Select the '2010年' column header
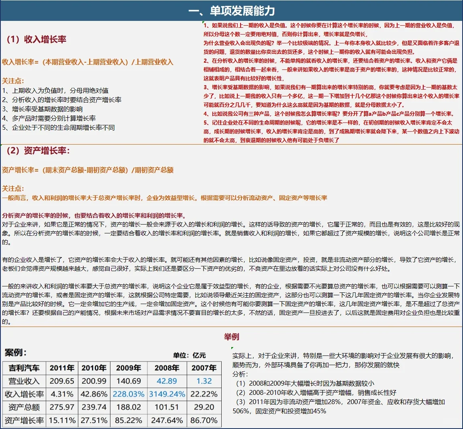 (x=94, y=368)
